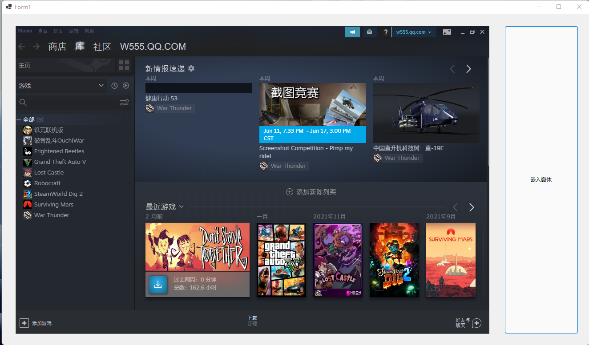Click the download icon on Don't Starve Together
The width and height of the screenshot is (589, 345).
click(x=158, y=285)
